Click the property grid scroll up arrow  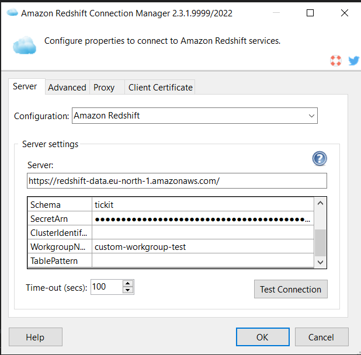coord(320,203)
